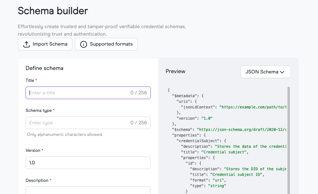Click the Description field label

(x=37, y=180)
